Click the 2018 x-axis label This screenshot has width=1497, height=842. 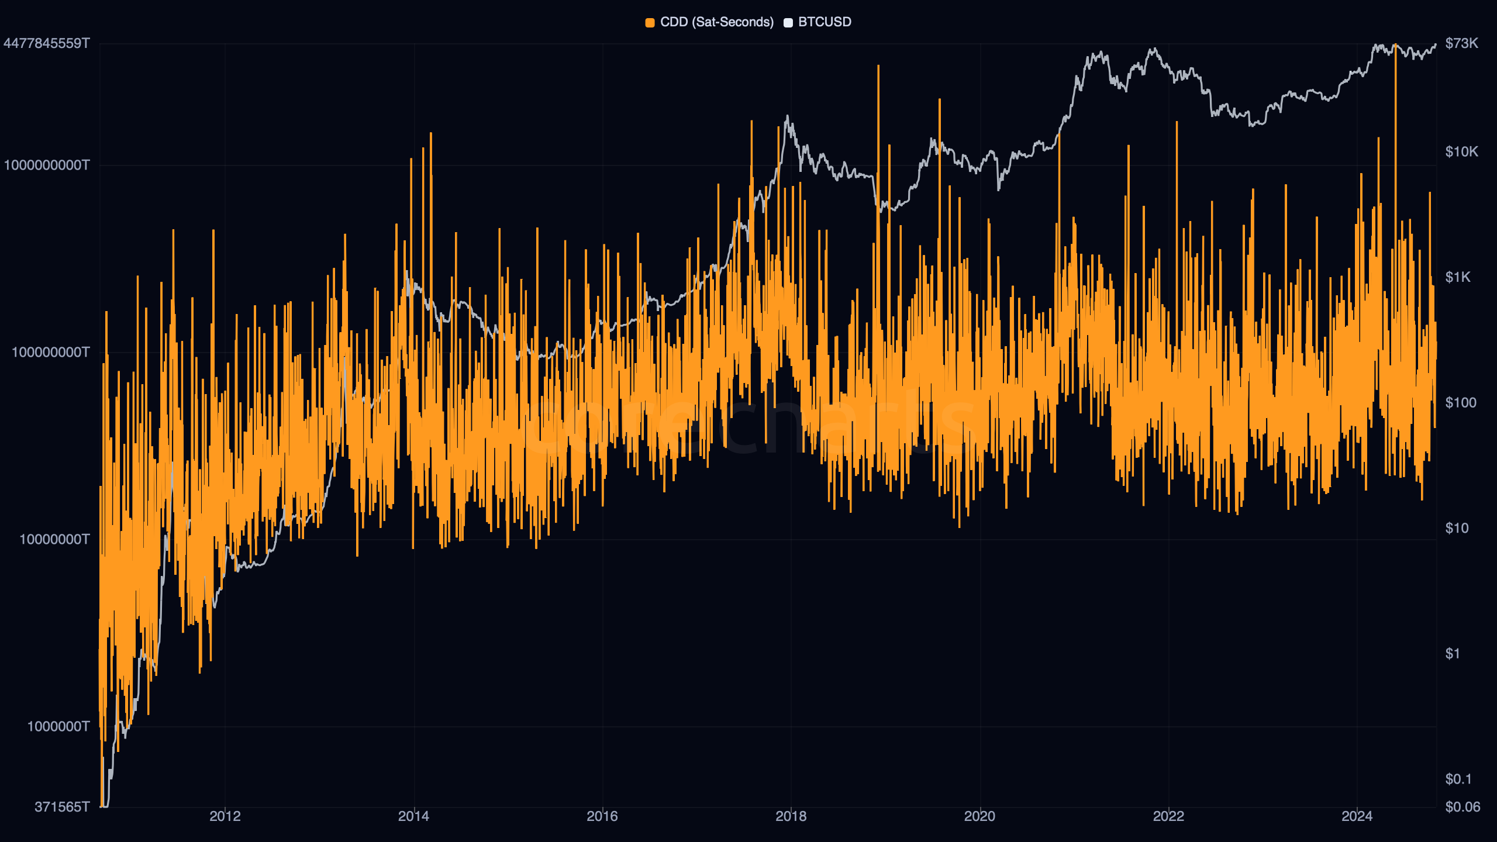tap(791, 816)
